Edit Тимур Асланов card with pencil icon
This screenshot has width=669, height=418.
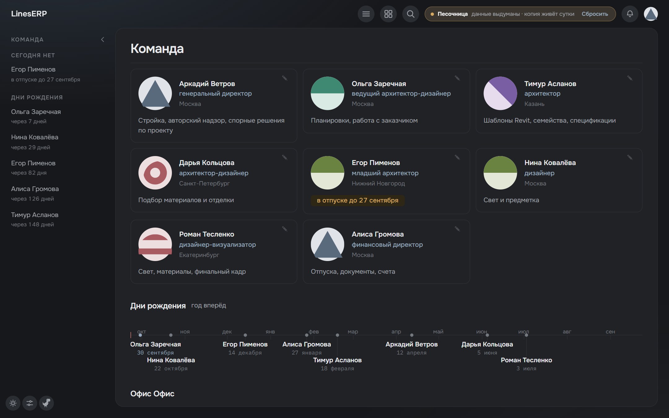point(630,78)
